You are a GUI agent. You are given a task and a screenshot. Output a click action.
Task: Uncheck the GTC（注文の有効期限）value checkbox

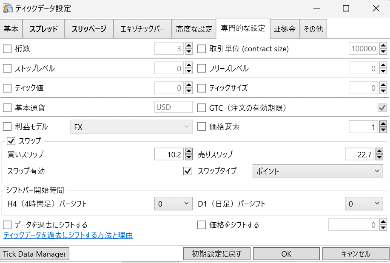tap(381, 107)
